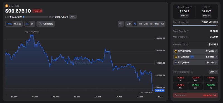Image resolution: width=223 pixels, height=103 pixels.
Task: Open the BTC/USDT 10x pair row
Action: pyautogui.click(x=195, y=57)
